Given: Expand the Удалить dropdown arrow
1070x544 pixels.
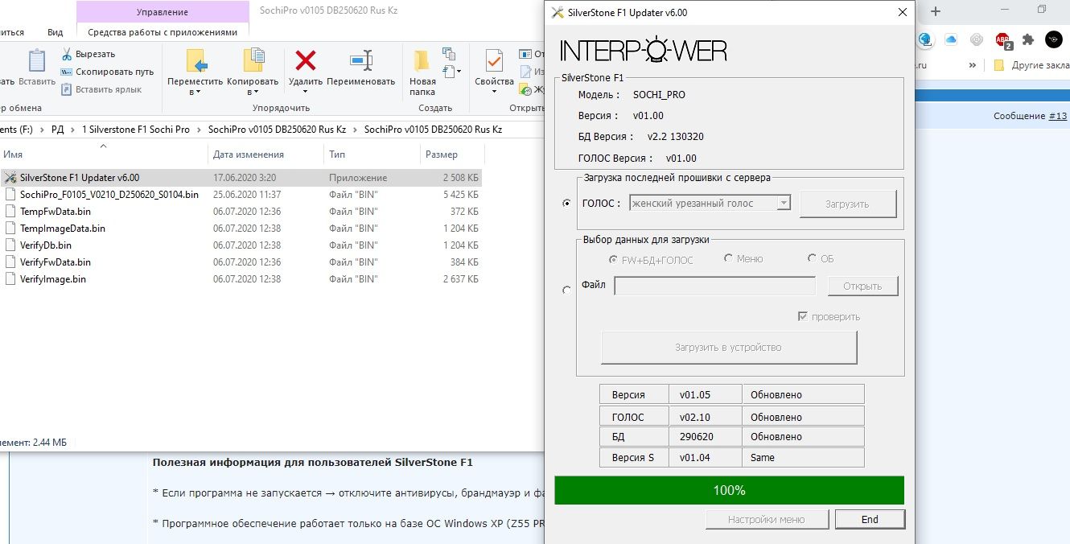Looking at the screenshot, I should 306,92.
